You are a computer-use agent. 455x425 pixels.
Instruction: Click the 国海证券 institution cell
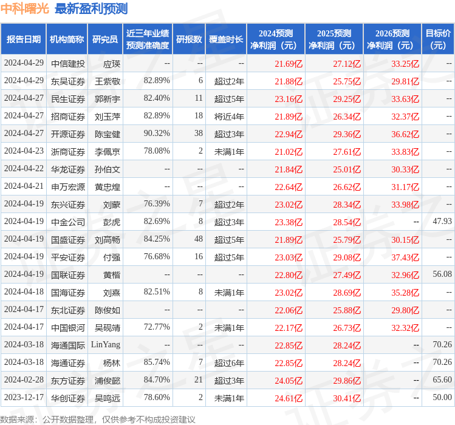tap(68, 293)
